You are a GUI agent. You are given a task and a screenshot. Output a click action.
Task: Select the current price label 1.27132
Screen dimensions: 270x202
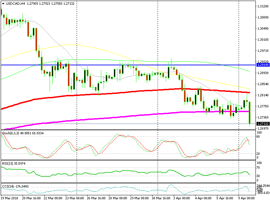pyautogui.click(x=263, y=124)
